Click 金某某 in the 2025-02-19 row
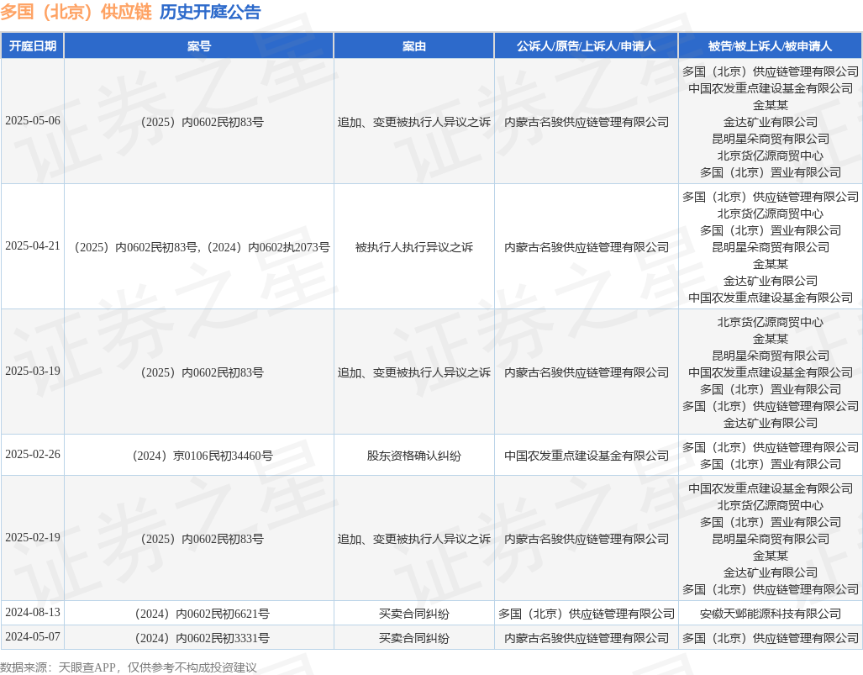 click(x=770, y=556)
